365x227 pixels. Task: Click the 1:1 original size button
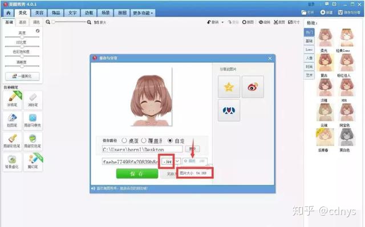100,22
